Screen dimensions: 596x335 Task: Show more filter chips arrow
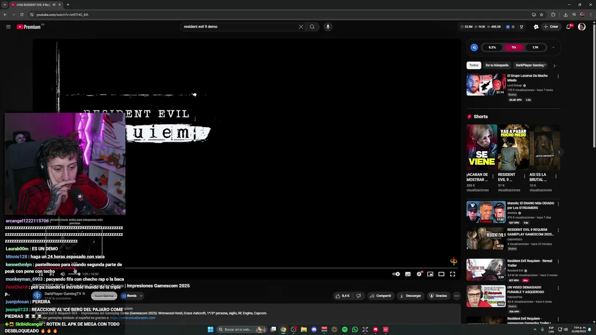click(x=554, y=66)
